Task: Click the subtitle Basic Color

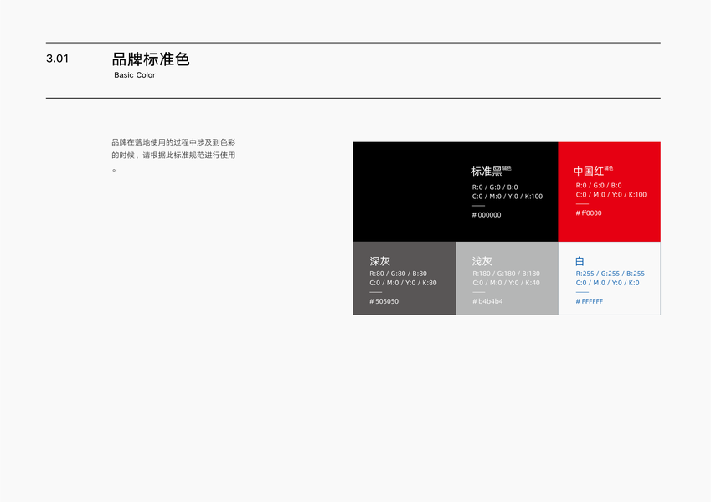Action: pyautogui.click(x=135, y=75)
